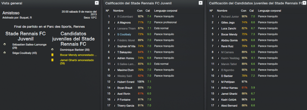Open Vista general panel dropdown arrow
Image resolution: width=307 pixels, height=110 pixels.
click(x=97, y=3)
